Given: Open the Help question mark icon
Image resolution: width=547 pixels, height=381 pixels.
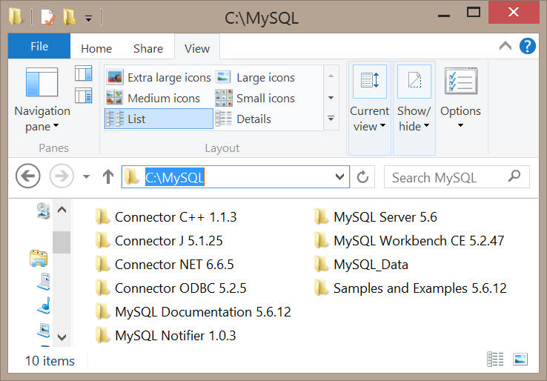Looking at the screenshot, I should (528, 46).
